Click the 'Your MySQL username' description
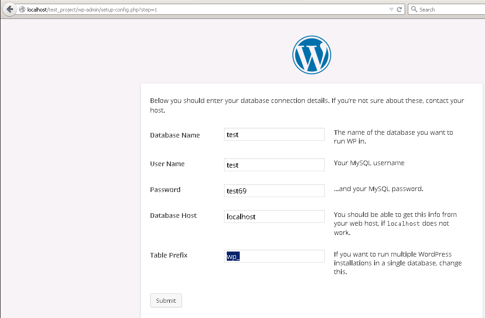The width and height of the screenshot is (485, 318). (369, 163)
